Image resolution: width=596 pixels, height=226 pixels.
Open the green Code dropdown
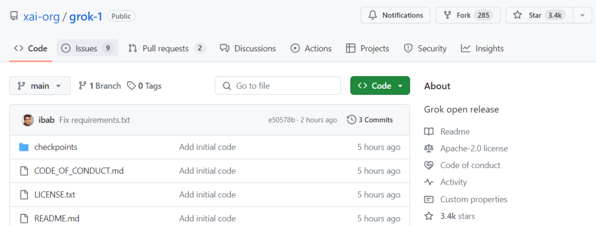(x=380, y=85)
